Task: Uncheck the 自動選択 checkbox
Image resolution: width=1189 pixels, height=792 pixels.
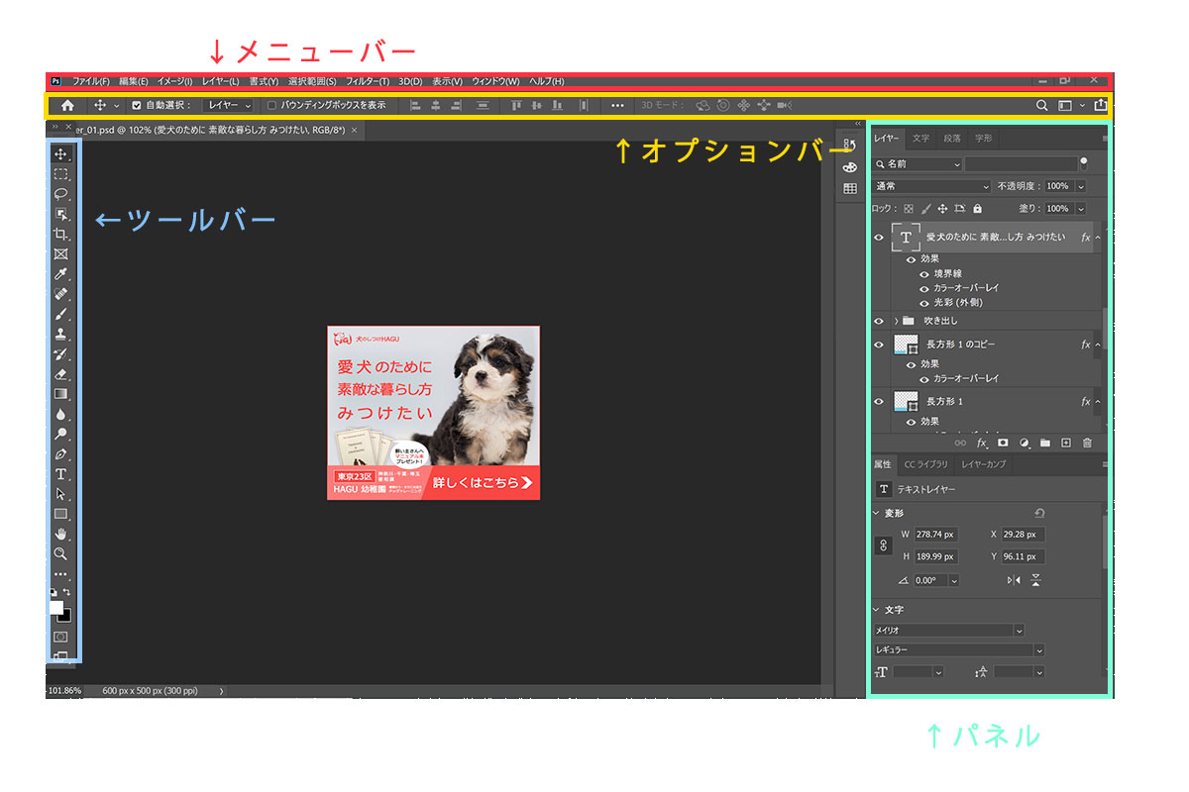Action: click(x=137, y=105)
